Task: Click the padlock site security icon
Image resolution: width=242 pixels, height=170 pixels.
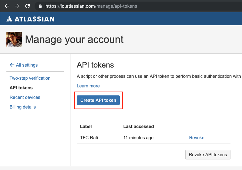Action: click(40, 6)
